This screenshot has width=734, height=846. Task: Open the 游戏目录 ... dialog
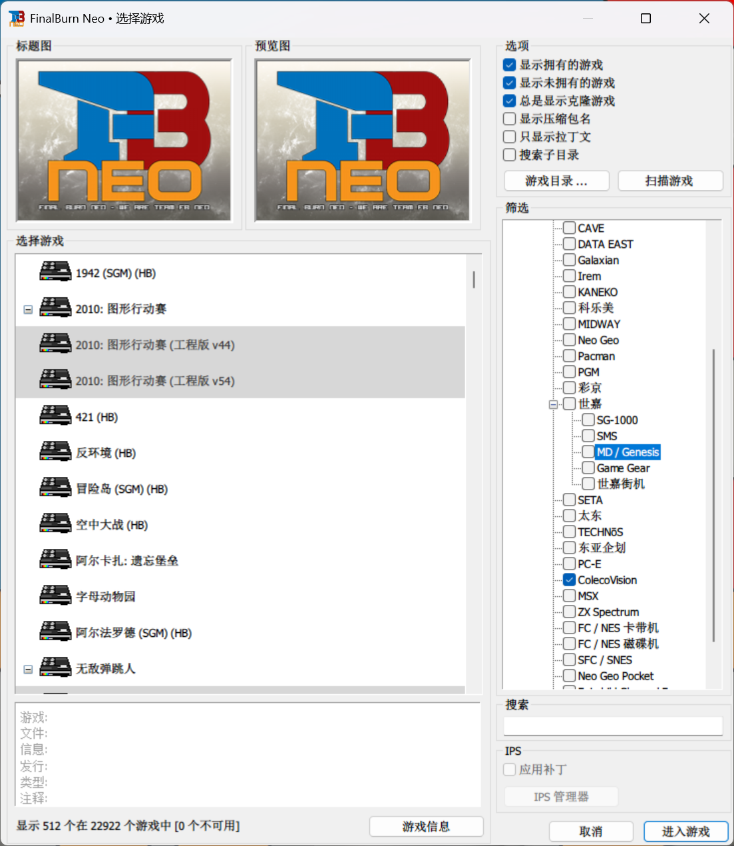(556, 181)
